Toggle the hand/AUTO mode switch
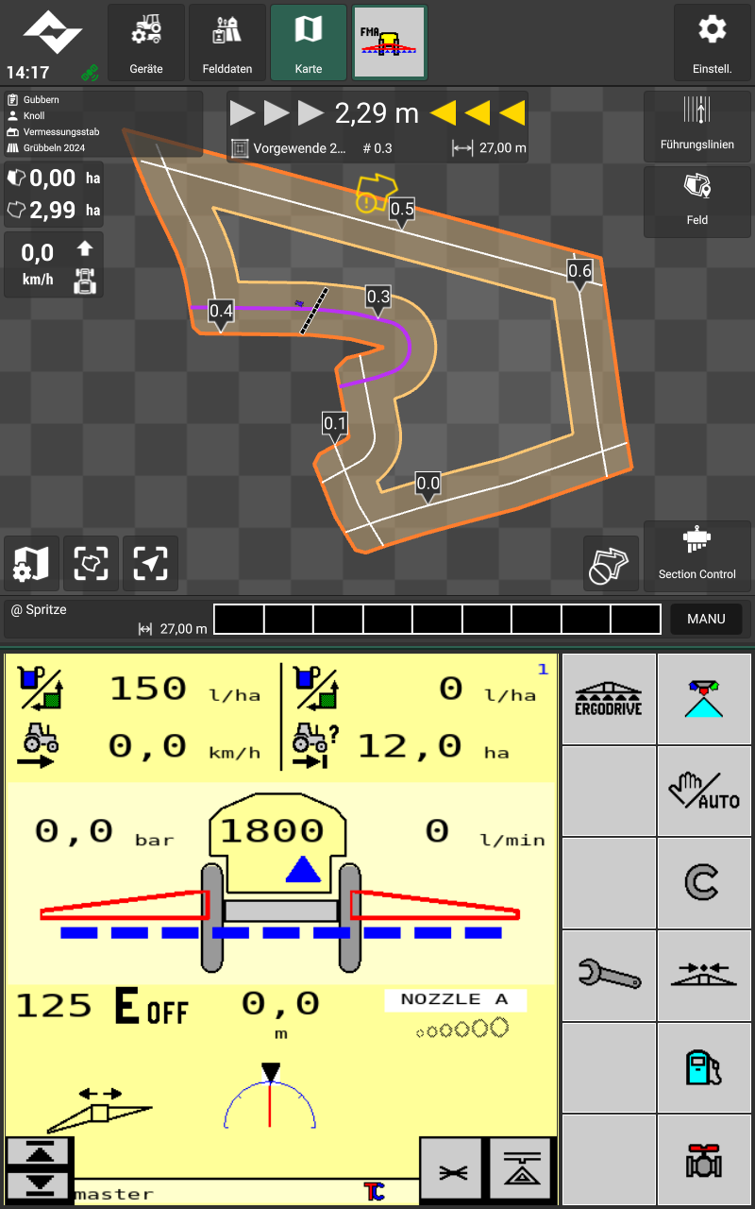The image size is (755, 1209). click(x=704, y=791)
